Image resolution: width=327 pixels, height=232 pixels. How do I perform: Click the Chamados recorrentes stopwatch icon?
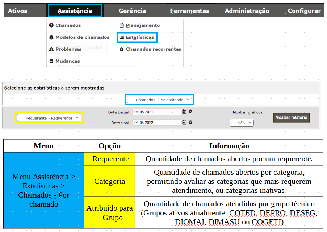tap(122, 49)
